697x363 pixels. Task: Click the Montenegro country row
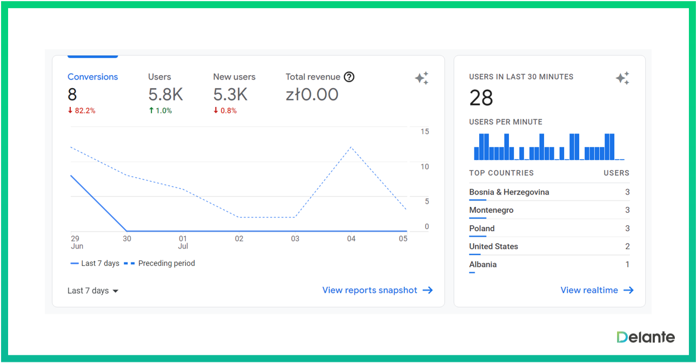tap(549, 210)
